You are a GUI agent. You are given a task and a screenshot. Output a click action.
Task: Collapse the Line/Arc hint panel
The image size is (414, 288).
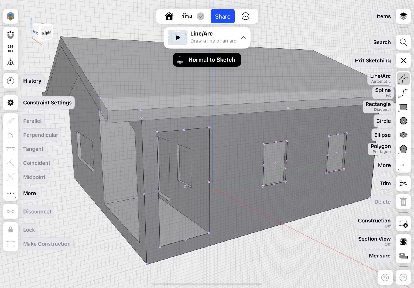click(x=243, y=38)
